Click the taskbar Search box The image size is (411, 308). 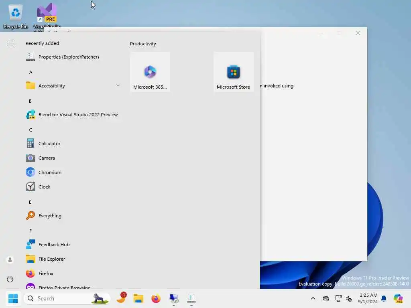pos(67,298)
